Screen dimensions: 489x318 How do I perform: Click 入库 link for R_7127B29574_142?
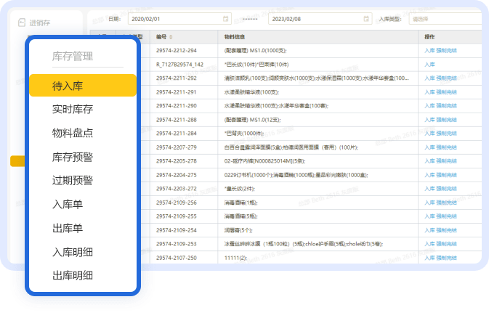[429, 65]
